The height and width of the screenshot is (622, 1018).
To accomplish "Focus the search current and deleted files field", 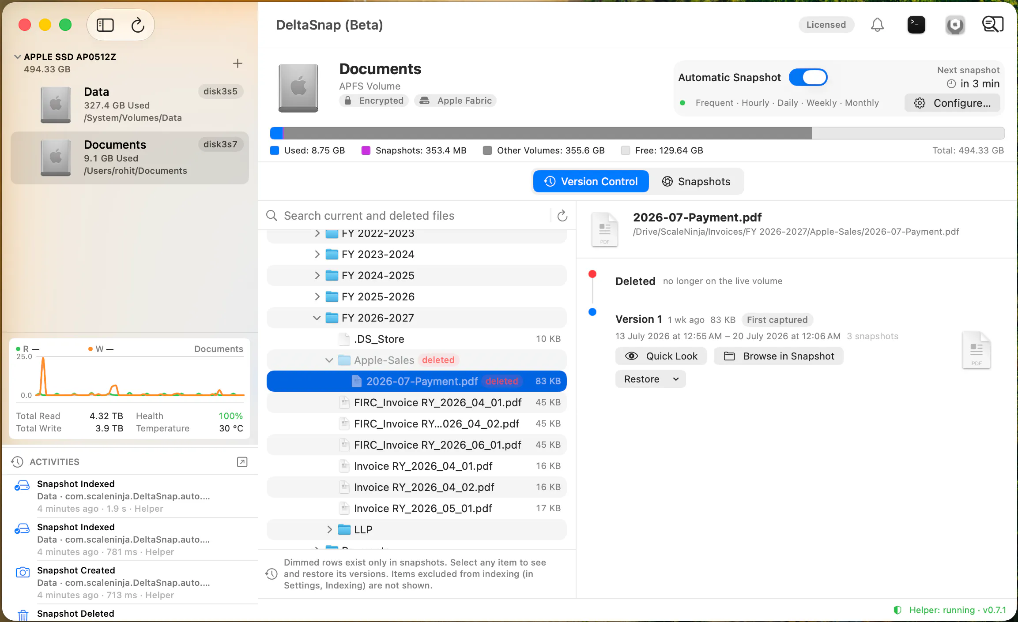I will point(415,216).
